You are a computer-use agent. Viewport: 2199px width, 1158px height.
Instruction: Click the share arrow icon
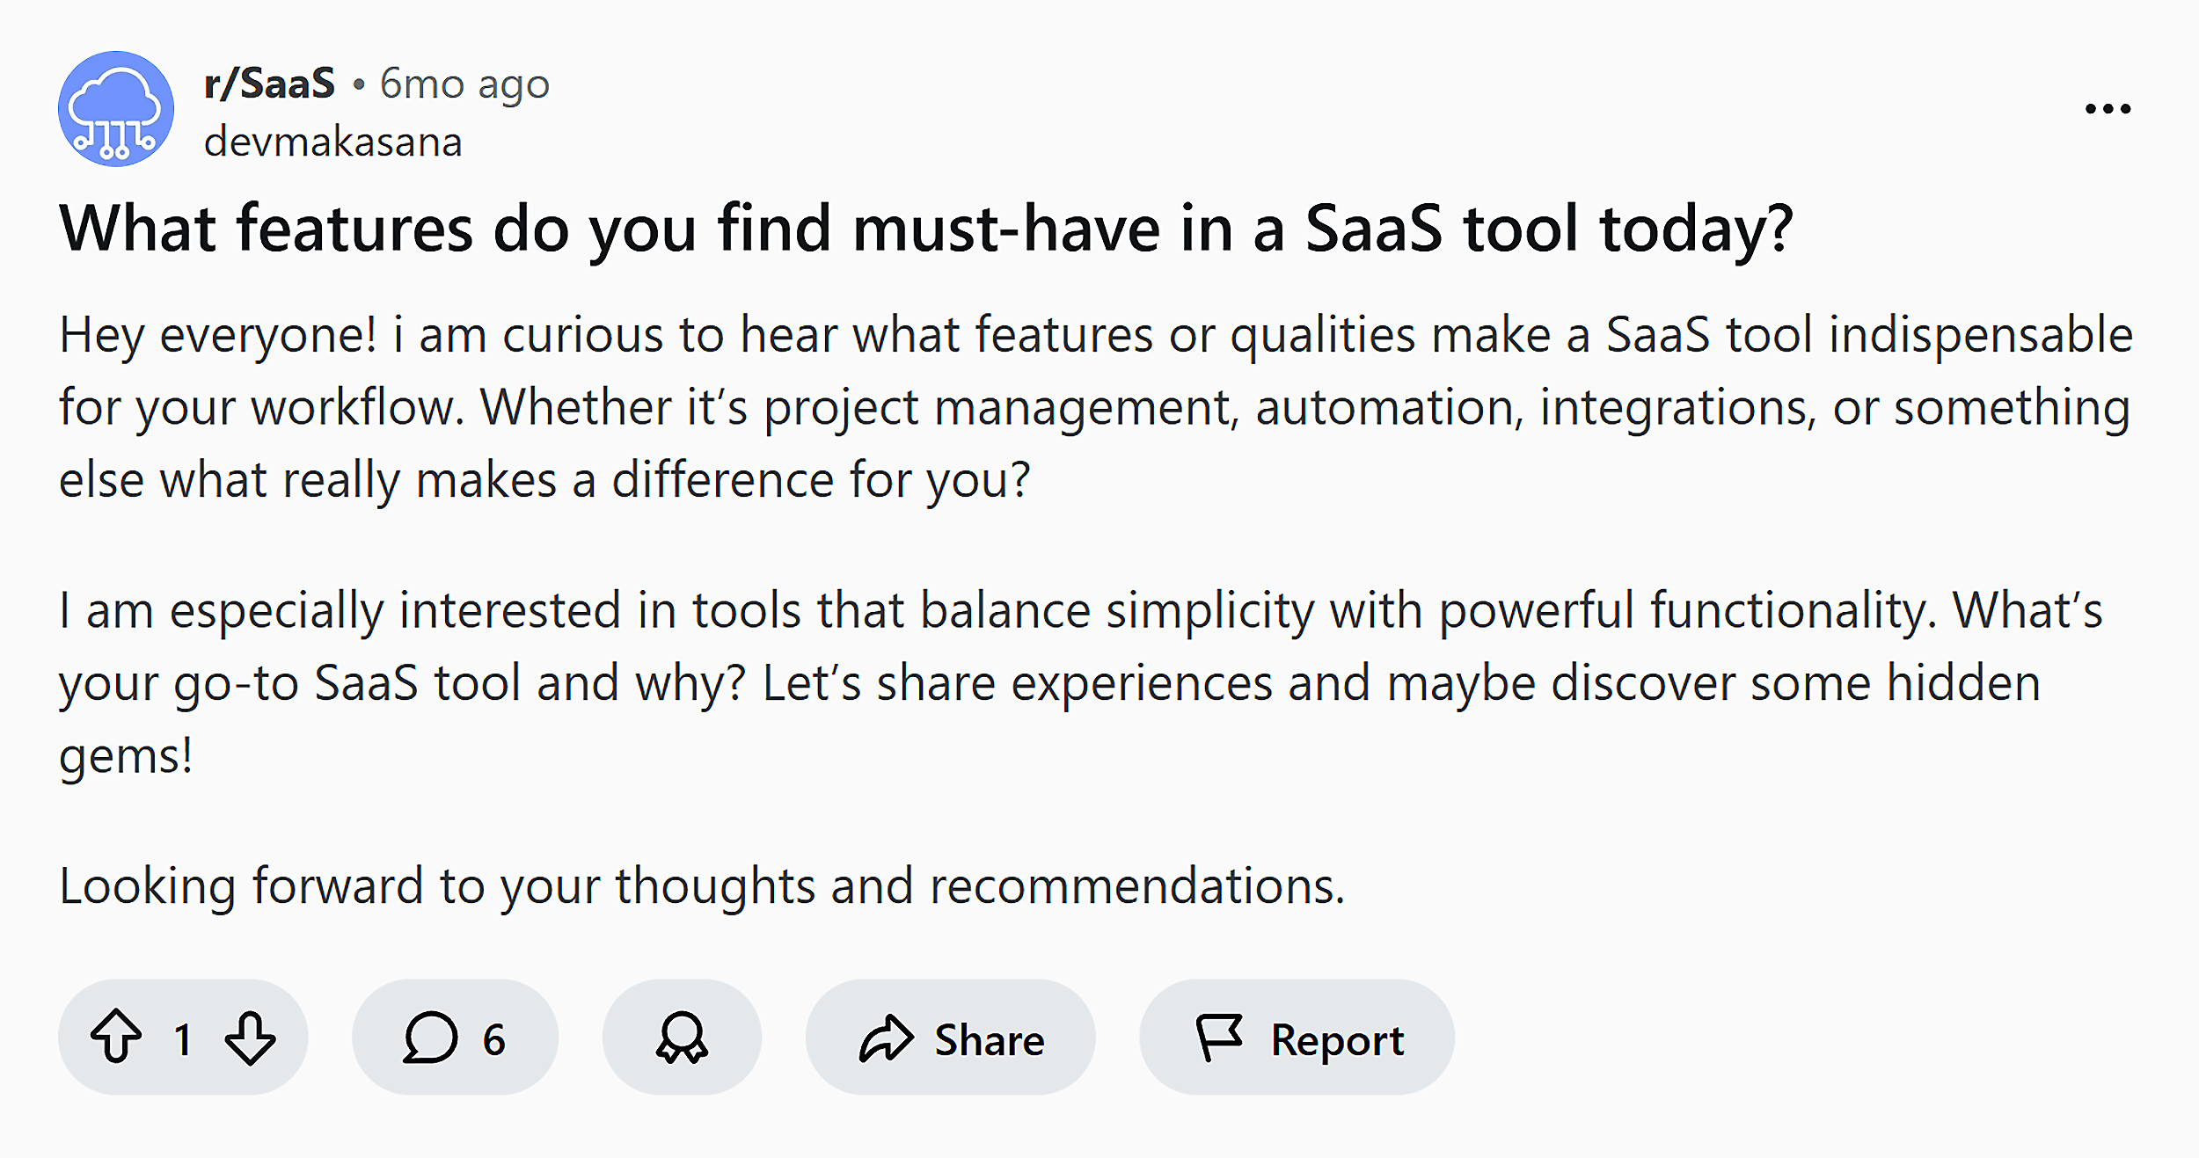pyautogui.click(x=886, y=1038)
